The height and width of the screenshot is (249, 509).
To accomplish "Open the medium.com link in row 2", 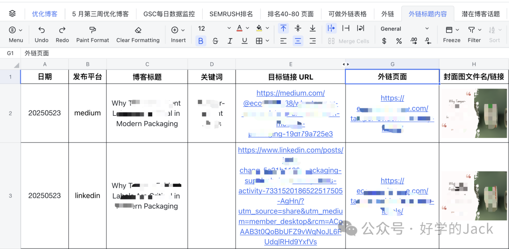I will [x=290, y=113].
